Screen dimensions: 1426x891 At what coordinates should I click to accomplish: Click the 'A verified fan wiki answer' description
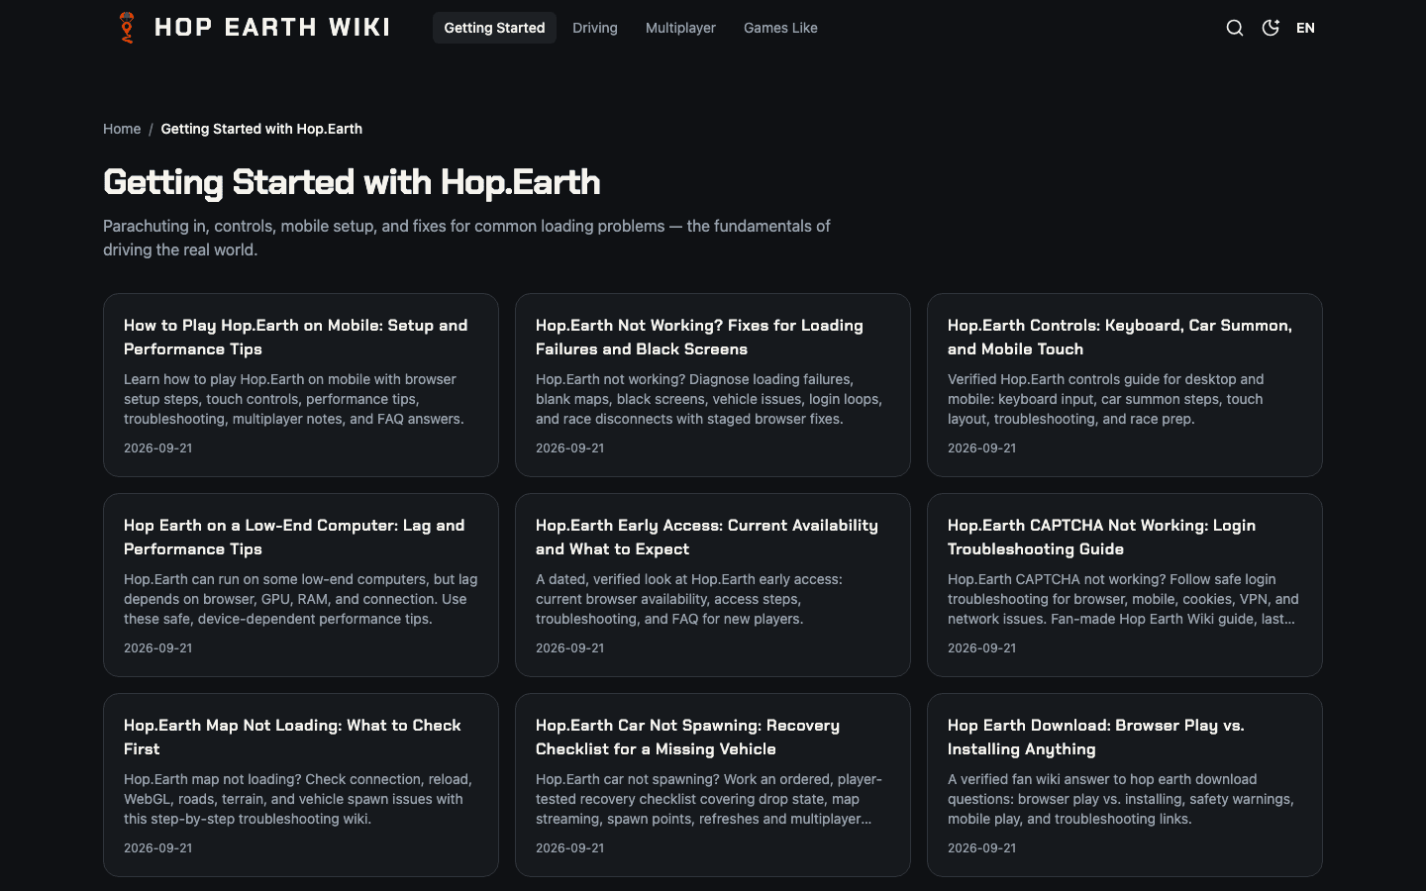click(x=1121, y=799)
